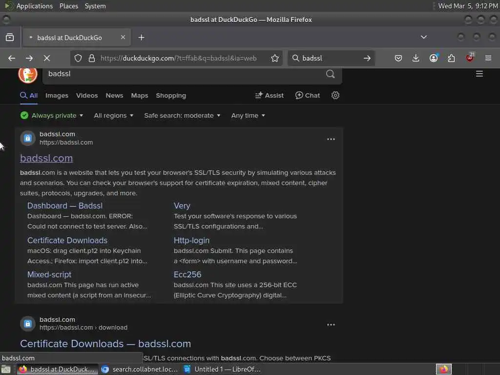Open DuckDuckGo side hamburger menu
This screenshot has height=375, width=500.
479,74
